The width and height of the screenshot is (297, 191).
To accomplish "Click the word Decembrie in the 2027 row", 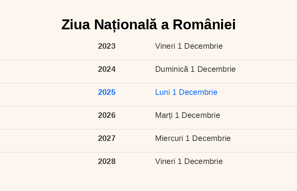I will (x=212, y=138).
